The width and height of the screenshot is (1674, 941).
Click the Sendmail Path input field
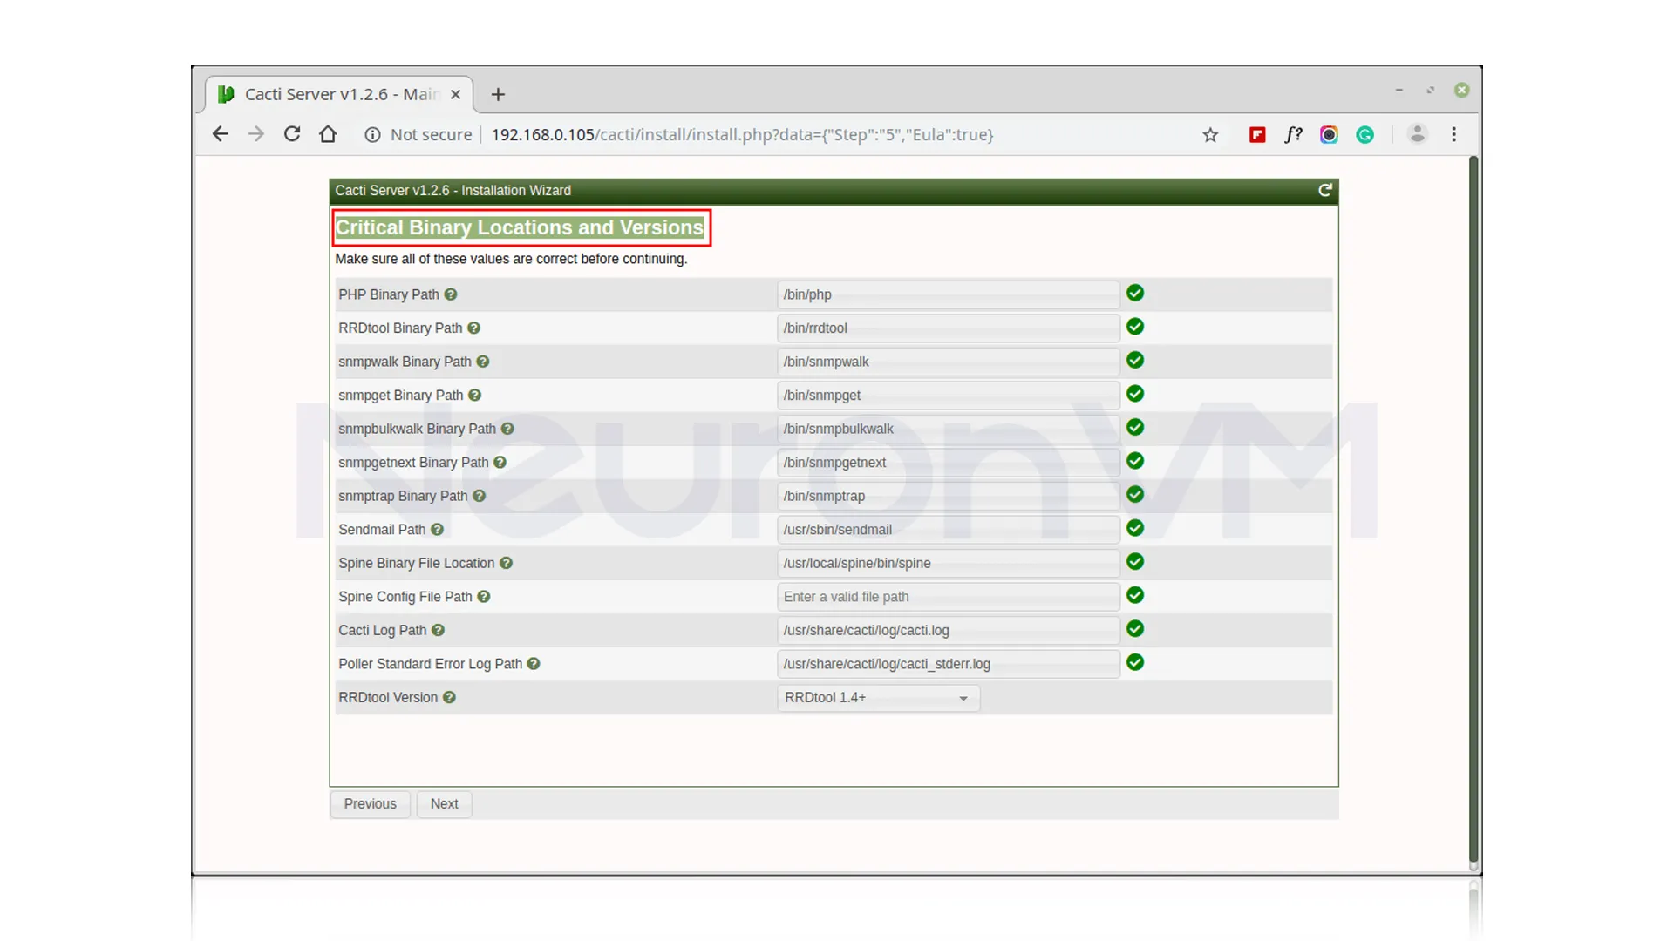pyautogui.click(x=948, y=529)
